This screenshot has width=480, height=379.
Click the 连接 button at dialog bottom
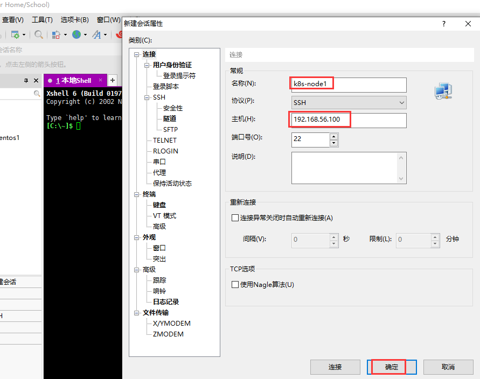click(335, 367)
